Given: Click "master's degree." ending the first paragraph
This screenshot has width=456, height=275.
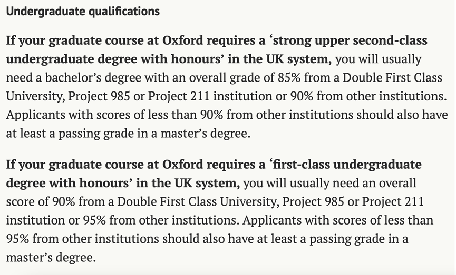Looking at the screenshot, I should tap(206, 133).
